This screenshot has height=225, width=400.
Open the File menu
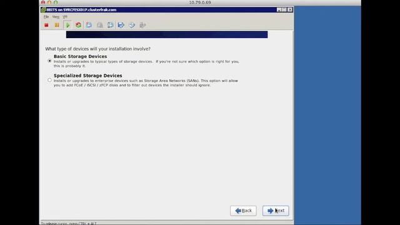[46, 17]
